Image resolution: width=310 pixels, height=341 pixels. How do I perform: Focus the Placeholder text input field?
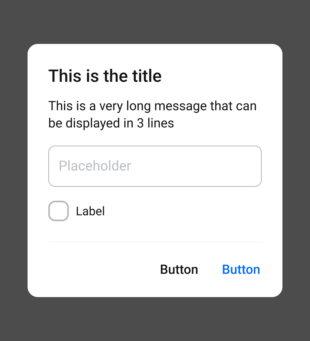tap(155, 166)
